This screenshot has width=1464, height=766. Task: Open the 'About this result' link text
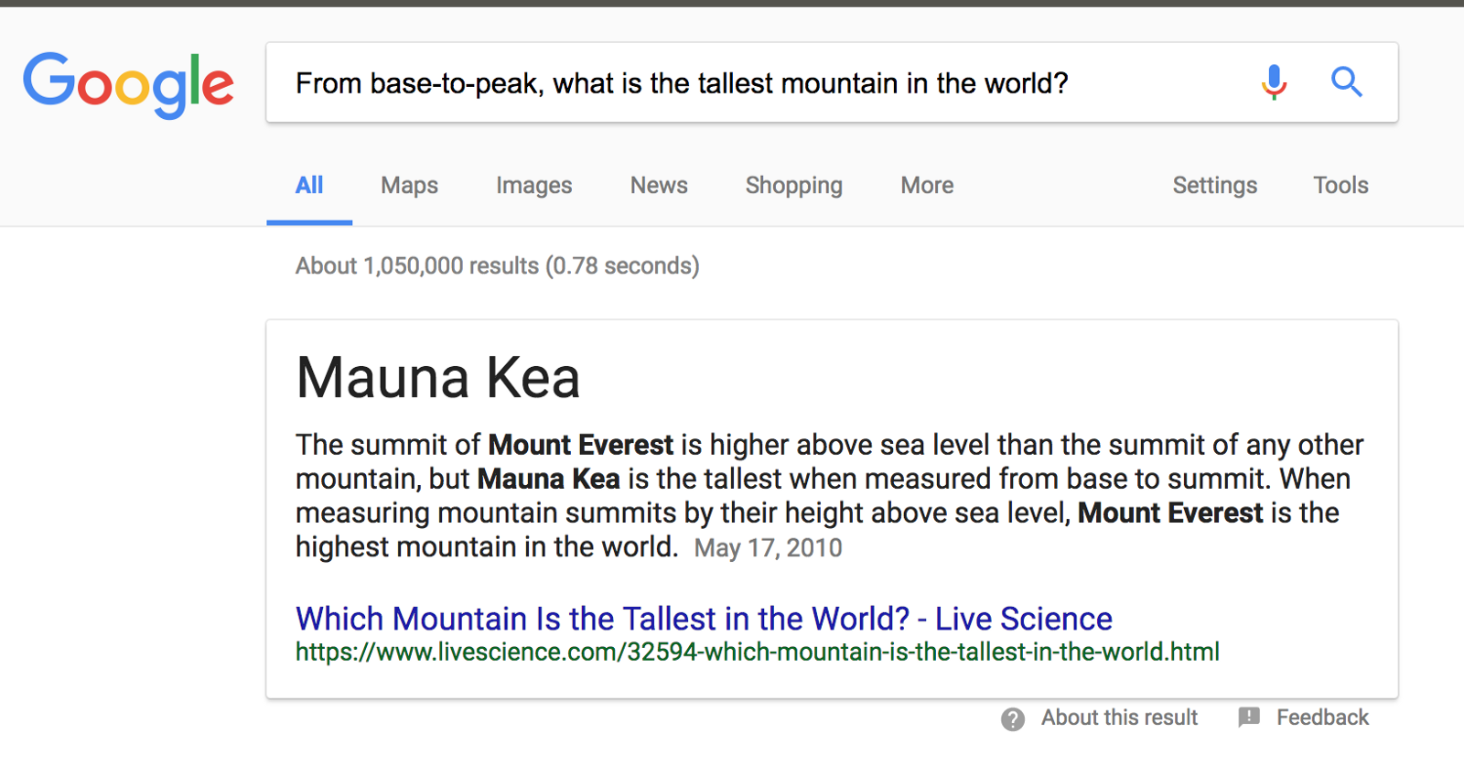point(1119,717)
